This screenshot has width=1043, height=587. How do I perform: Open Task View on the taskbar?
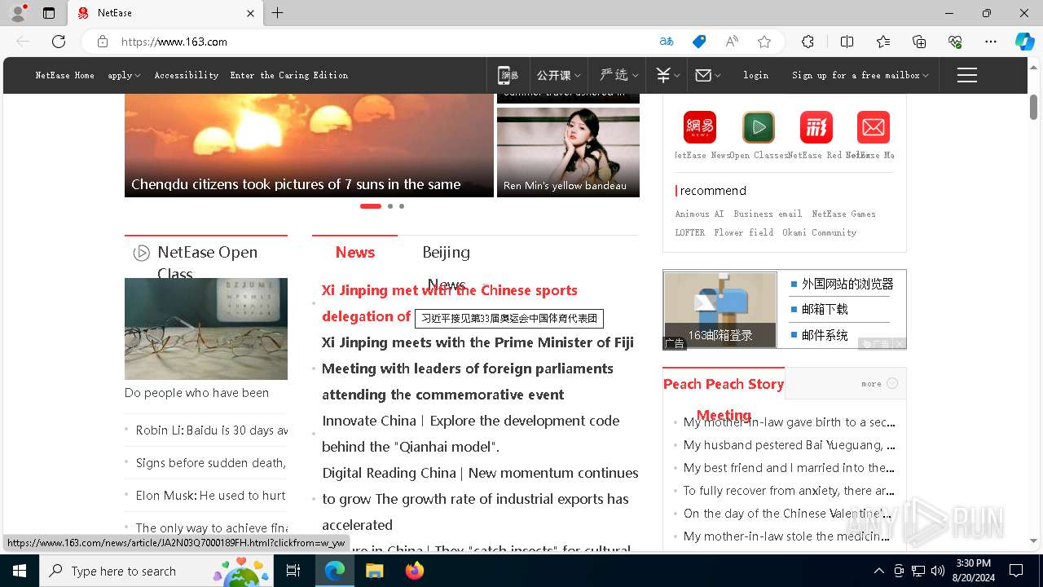pyautogui.click(x=293, y=571)
